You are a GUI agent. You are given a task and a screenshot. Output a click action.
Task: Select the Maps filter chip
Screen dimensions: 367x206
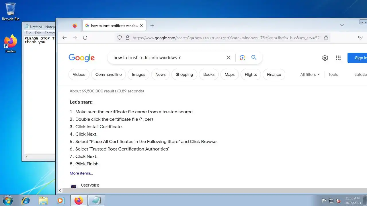[x=230, y=74]
